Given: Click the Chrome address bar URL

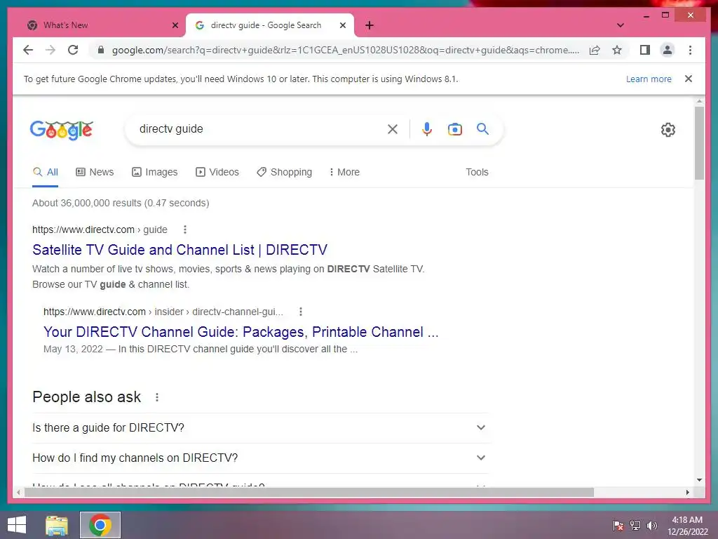Looking at the screenshot, I should (x=346, y=50).
